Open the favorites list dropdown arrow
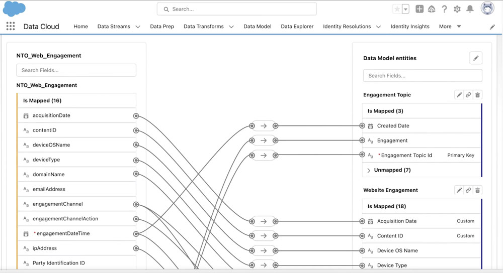 click(405, 9)
